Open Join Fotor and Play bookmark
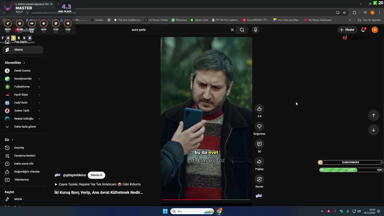 pos(286,20)
